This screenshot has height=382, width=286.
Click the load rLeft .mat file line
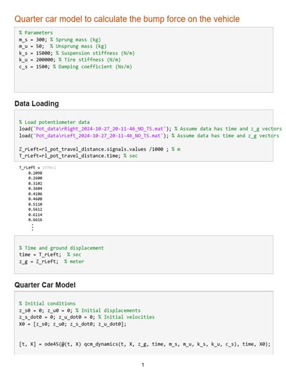click(149, 135)
